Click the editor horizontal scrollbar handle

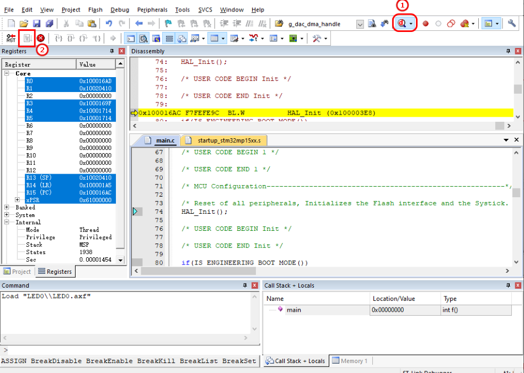tap(199, 271)
